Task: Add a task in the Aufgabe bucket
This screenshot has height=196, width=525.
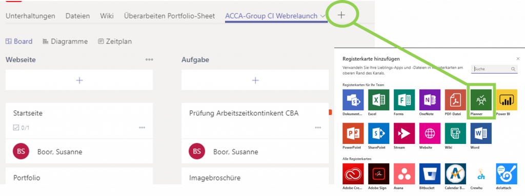Action: (255, 80)
